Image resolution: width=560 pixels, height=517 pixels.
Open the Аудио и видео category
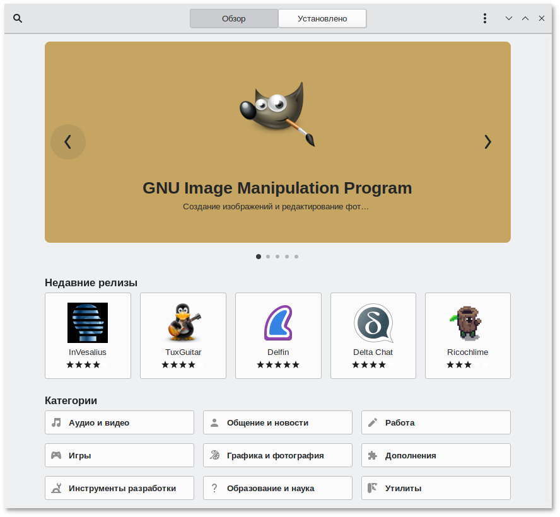pos(119,422)
